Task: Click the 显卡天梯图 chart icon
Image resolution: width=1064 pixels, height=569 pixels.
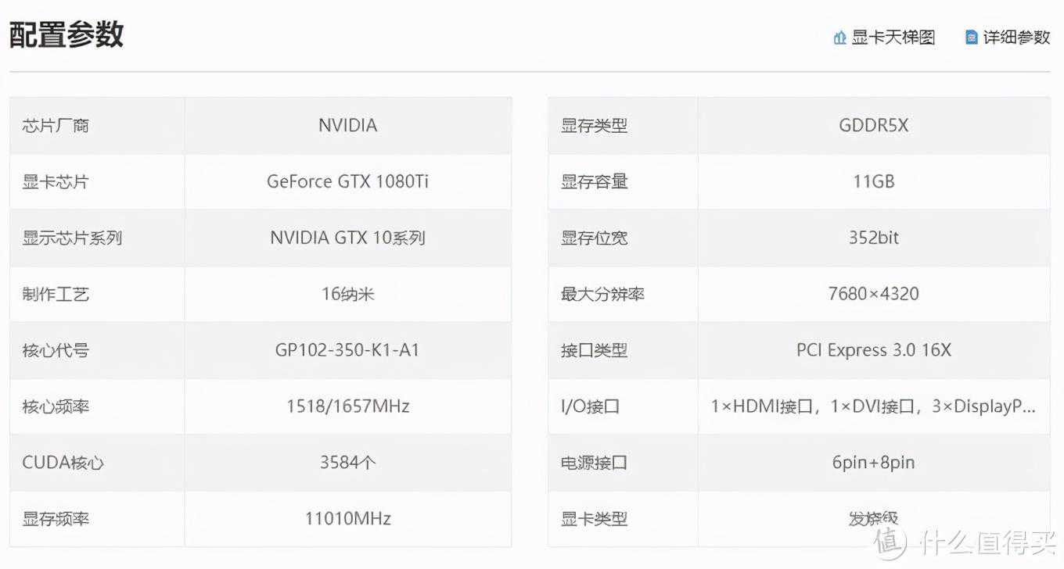Action: point(840,38)
